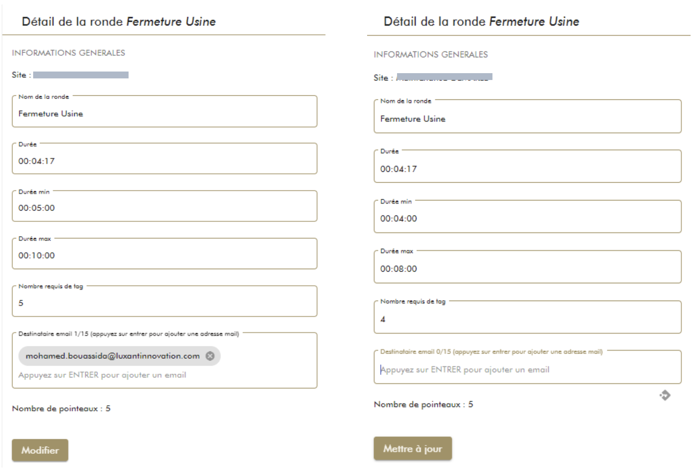The height and width of the screenshot is (472, 693).
Task: Focus Nom de la ronde field above Modifier button
Action: pos(164,114)
